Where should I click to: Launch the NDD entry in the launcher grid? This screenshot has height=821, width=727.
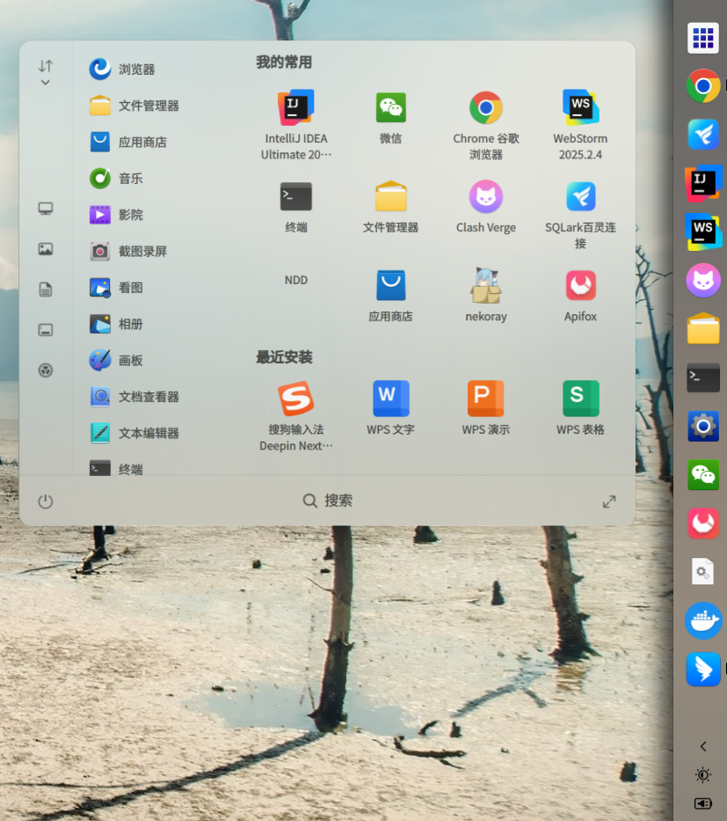coord(296,280)
